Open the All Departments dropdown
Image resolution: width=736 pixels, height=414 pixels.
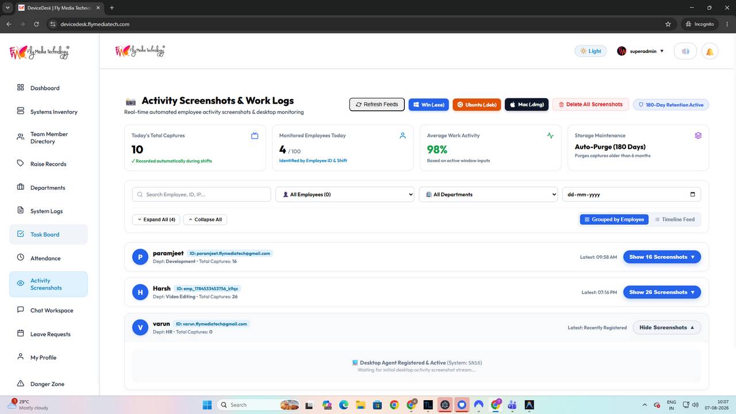click(488, 194)
